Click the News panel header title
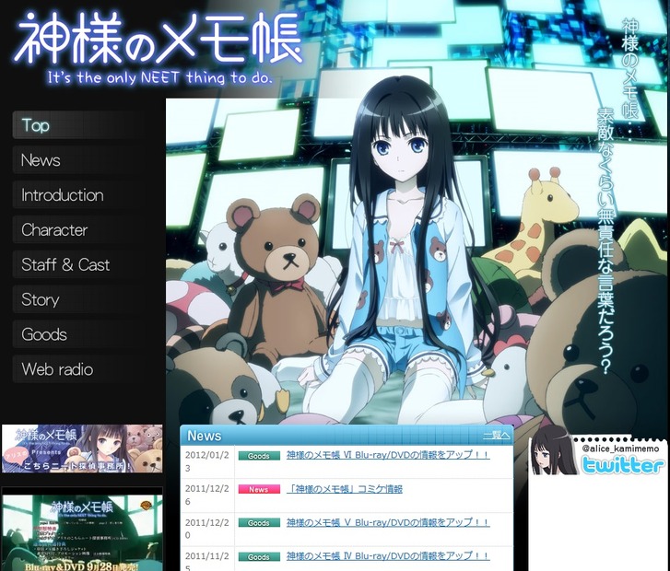The width and height of the screenshot is (670, 571). (205, 436)
